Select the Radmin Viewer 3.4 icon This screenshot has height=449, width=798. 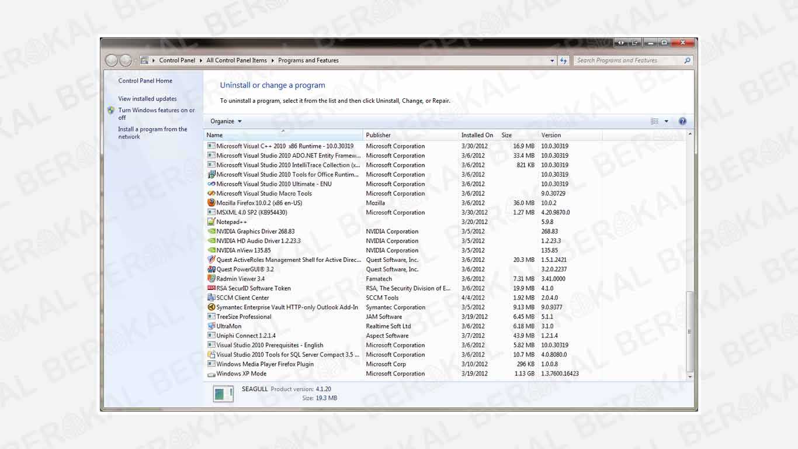pyautogui.click(x=211, y=279)
